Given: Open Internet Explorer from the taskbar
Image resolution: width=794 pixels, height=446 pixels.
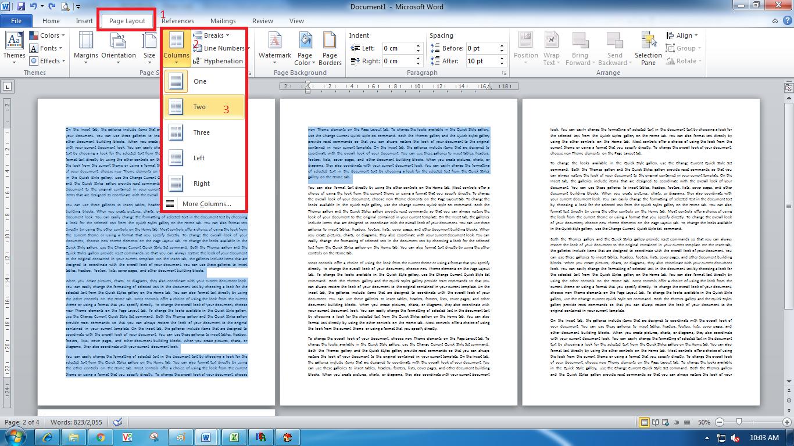Looking at the screenshot, I should [x=48, y=437].
